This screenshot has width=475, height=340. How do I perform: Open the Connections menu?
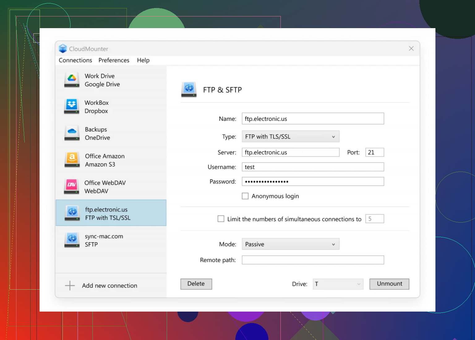tap(75, 60)
